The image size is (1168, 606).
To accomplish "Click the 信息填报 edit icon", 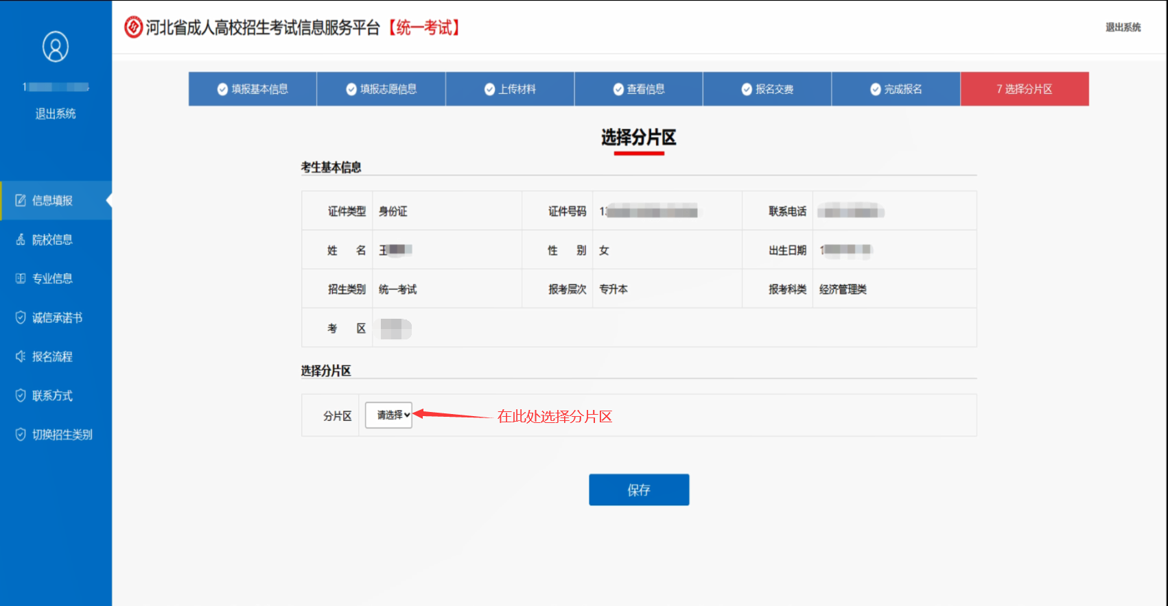I will pos(21,200).
